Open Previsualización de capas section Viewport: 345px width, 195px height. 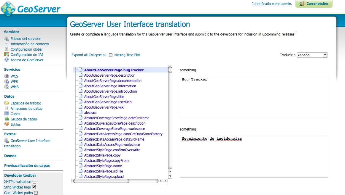27,166
